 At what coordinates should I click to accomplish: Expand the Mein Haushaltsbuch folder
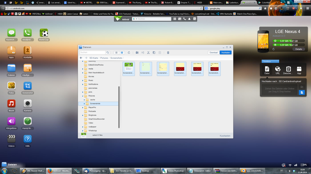pyautogui.click(x=83, y=73)
